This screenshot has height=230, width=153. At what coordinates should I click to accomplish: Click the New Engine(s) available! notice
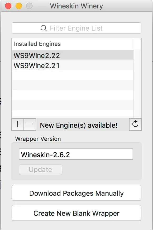[x=79, y=125]
